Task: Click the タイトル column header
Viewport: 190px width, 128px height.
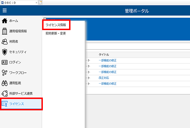Action: click(104, 55)
